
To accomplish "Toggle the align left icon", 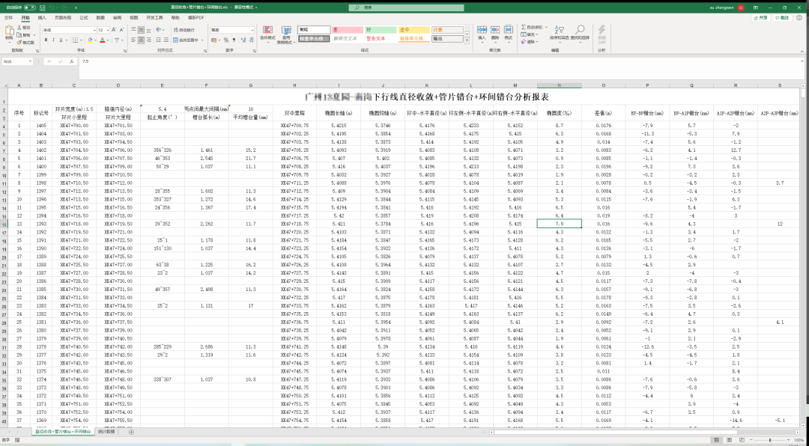I will pyautogui.click(x=133, y=40).
